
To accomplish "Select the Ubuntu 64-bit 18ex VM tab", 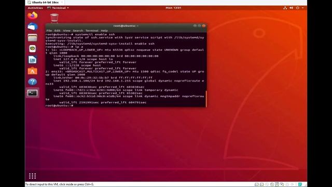I will 45,2.
